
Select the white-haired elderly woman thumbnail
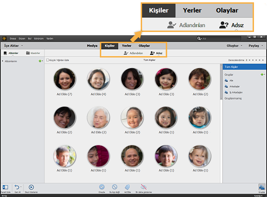[x=98, y=117]
